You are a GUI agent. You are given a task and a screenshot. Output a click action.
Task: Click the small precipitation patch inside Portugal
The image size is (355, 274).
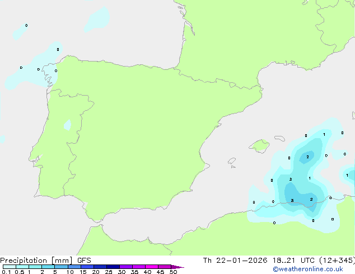point(67,125)
